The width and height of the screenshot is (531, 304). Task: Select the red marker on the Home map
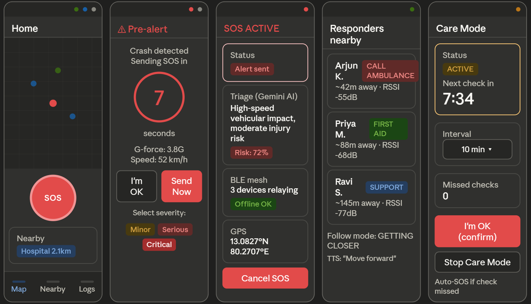point(53,103)
